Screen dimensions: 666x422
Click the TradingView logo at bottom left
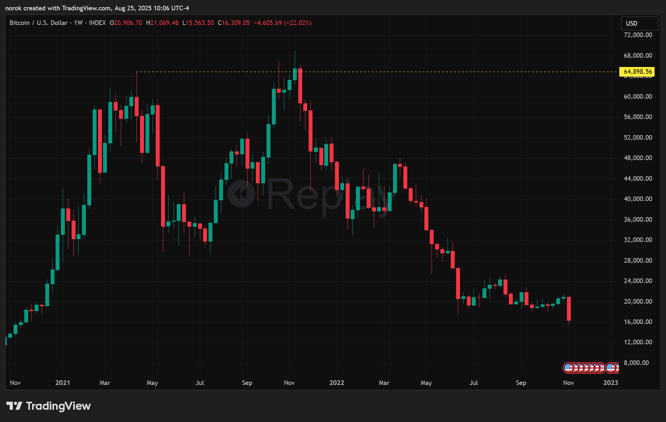coord(49,406)
